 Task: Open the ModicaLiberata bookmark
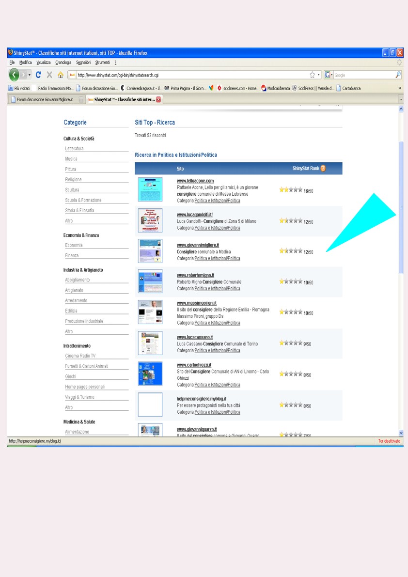point(276,88)
